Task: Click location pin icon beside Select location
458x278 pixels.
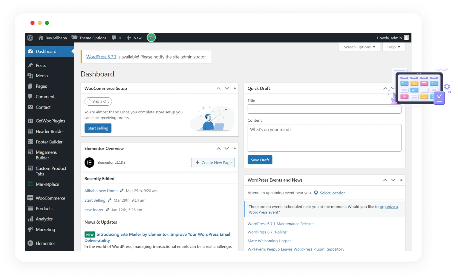Action: 316,193
